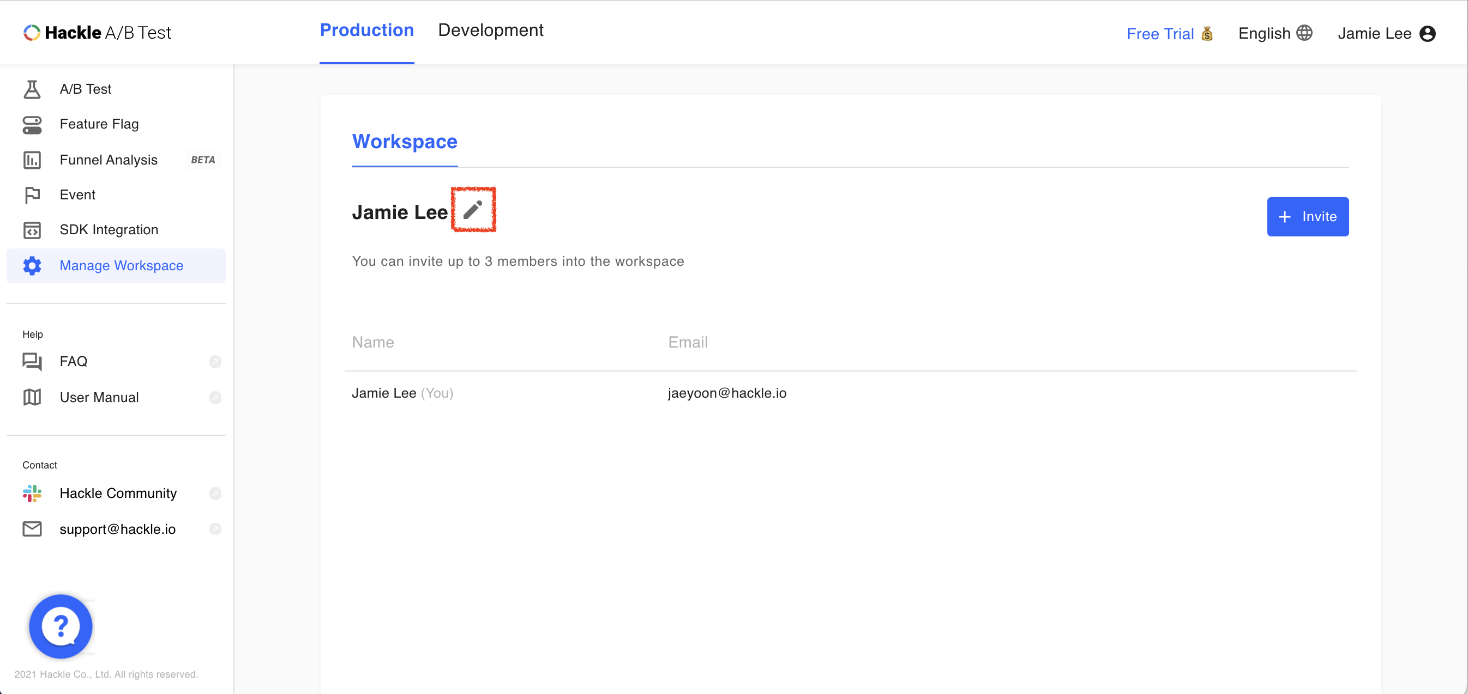The width and height of the screenshot is (1468, 694).
Task: Open the Jamie Lee account menu
Action: [x=1374, y=34]
